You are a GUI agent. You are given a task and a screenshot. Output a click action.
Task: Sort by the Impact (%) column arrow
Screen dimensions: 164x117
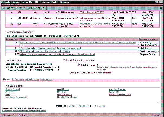pos(18,39)
